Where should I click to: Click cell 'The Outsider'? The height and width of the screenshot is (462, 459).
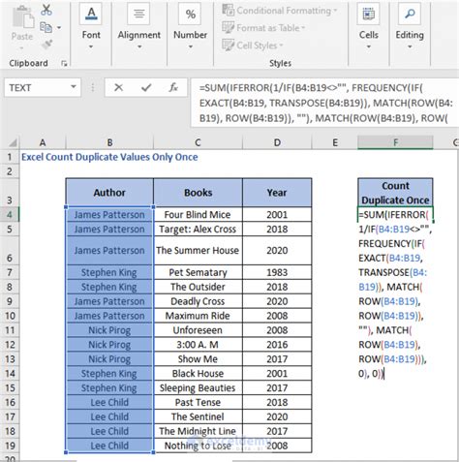tap(198, 287)
